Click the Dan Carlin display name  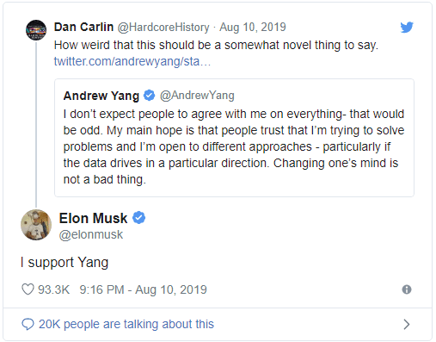point(83,27)
